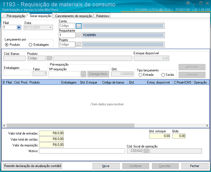This screenshot has width=211, height=172.
Task: Click the Fator value field
Action: coord(40,73)
